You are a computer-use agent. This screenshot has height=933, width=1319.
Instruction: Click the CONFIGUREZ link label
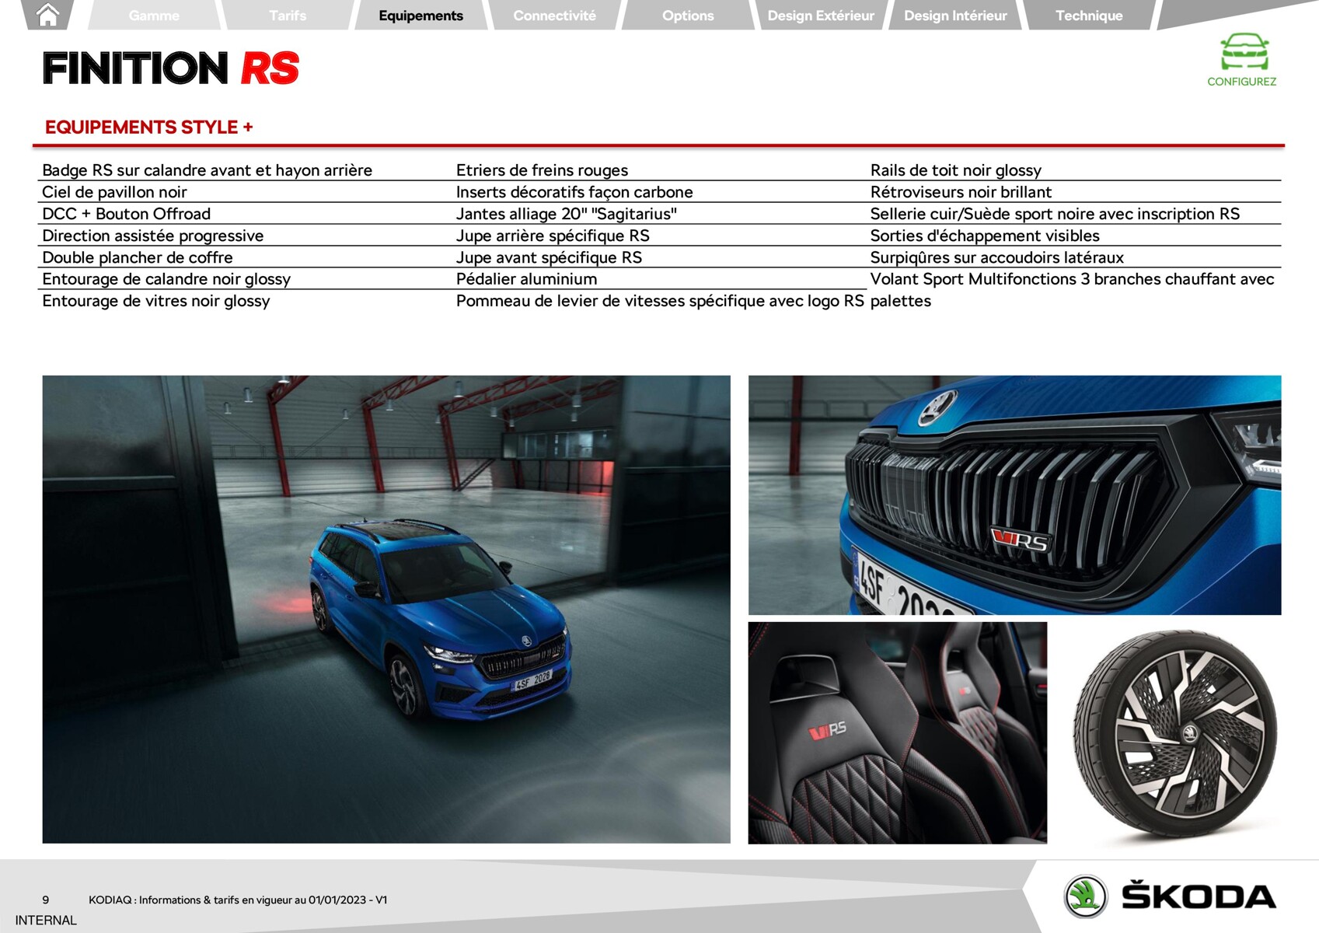[1241, 82]
